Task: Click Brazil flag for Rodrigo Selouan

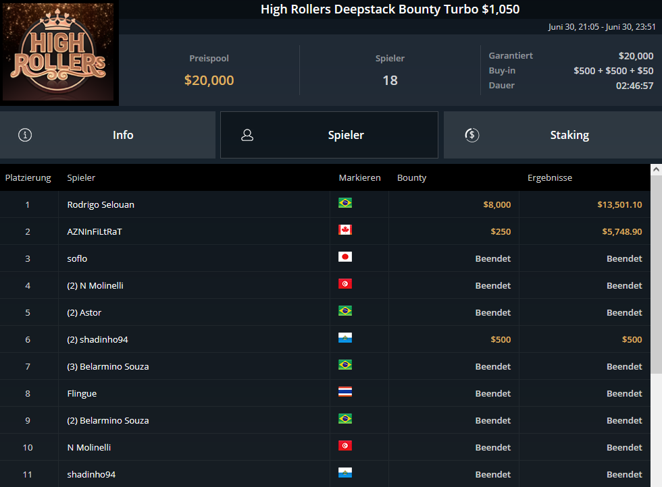Action: pos(345,203)
